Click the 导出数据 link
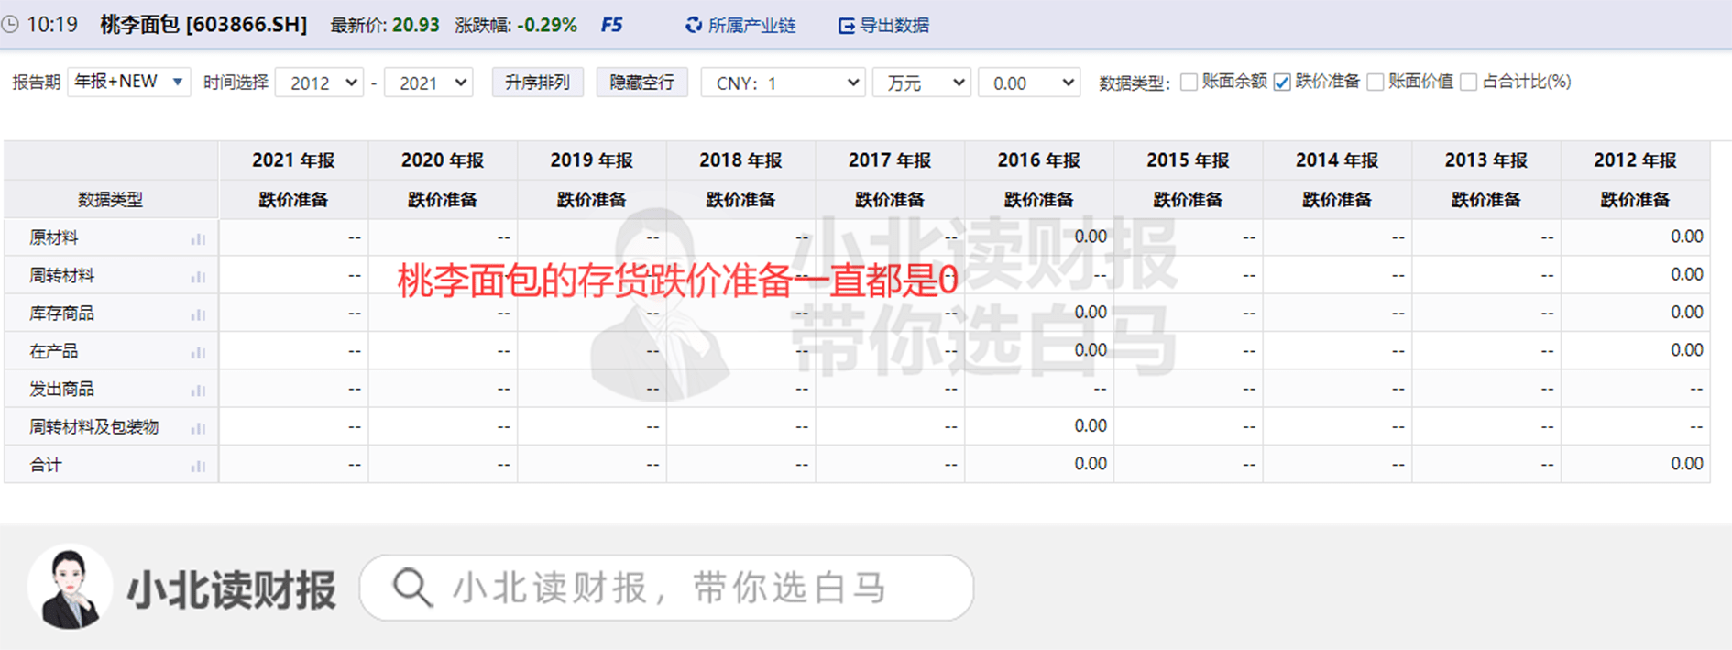1732x650 pixels. 894,26
